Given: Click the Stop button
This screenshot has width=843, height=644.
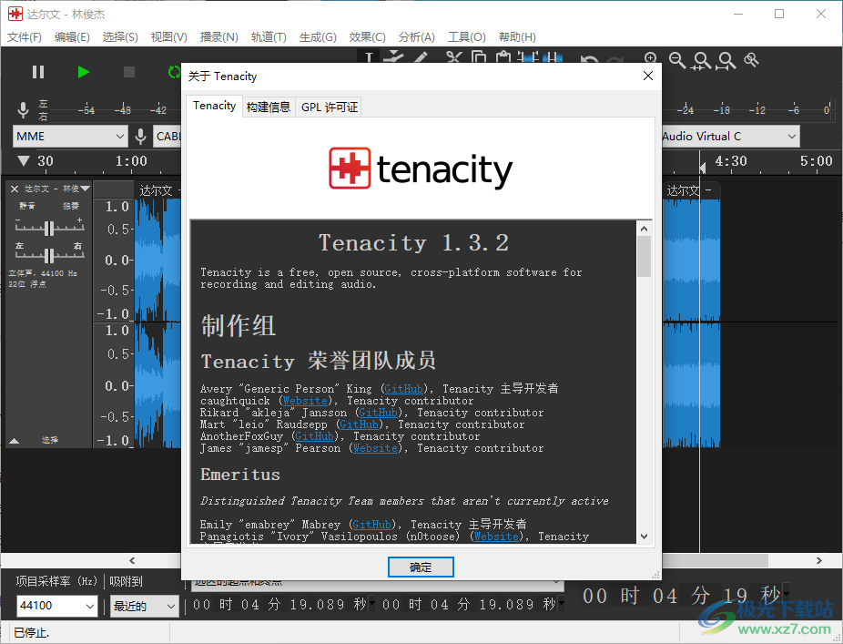Looking at the screenshot, I should tap(129, 72).
